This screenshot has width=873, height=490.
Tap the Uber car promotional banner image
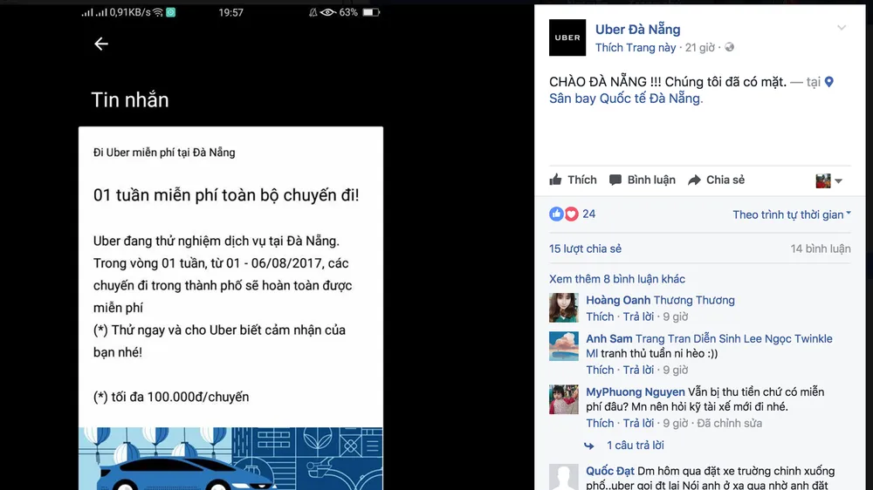tap(230, 459)
